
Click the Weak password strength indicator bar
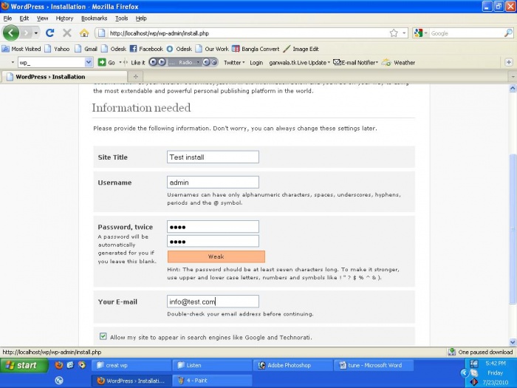(x=216, y=256)
